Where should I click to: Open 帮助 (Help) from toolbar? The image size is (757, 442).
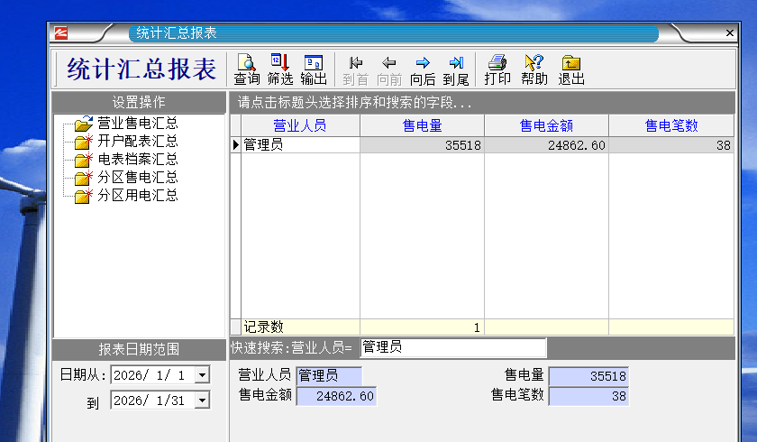(x=534, y=69)
